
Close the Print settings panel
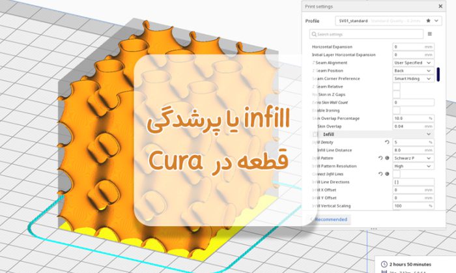click(x=440, y=6)
